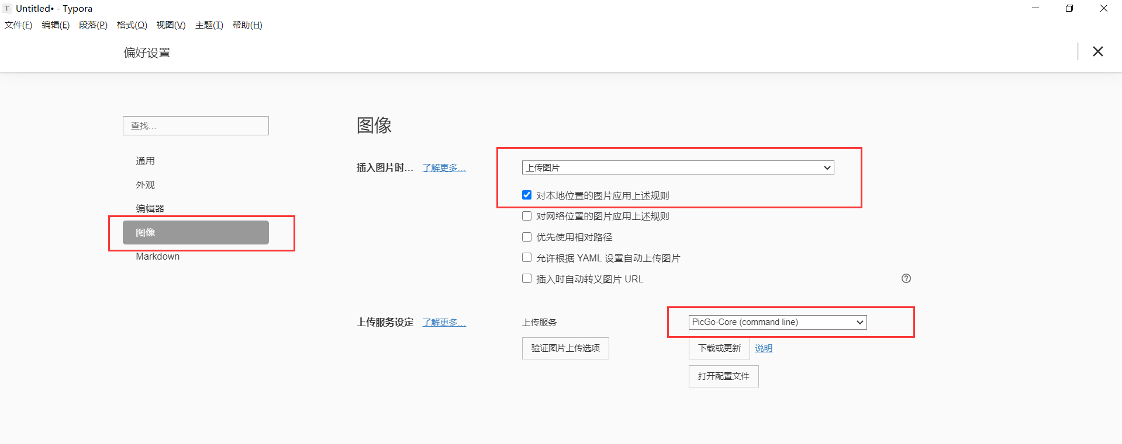This screenshot has width=1122, height=444.
Task: Close the preferences panel with X icon
Action: click(1097, 51)
